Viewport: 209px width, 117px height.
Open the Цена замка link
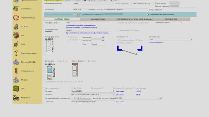pos(120,91)
